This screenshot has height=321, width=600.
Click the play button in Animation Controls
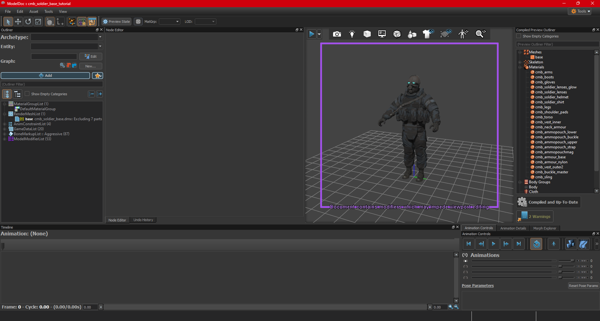(x=493, y=244)
